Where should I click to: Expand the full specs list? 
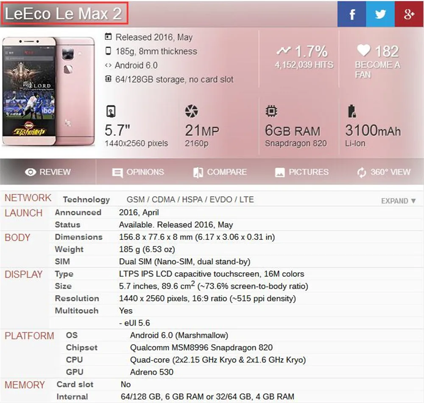[398, 201]
